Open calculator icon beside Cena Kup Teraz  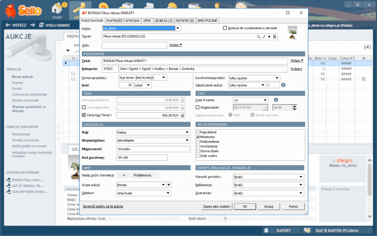[183, 115]
